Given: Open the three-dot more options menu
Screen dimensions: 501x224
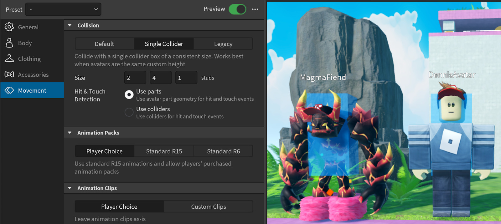Looking at the screenshot, I should [255, 9].
